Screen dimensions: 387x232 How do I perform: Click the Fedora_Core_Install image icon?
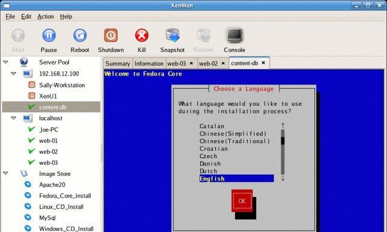click(28, 196)
